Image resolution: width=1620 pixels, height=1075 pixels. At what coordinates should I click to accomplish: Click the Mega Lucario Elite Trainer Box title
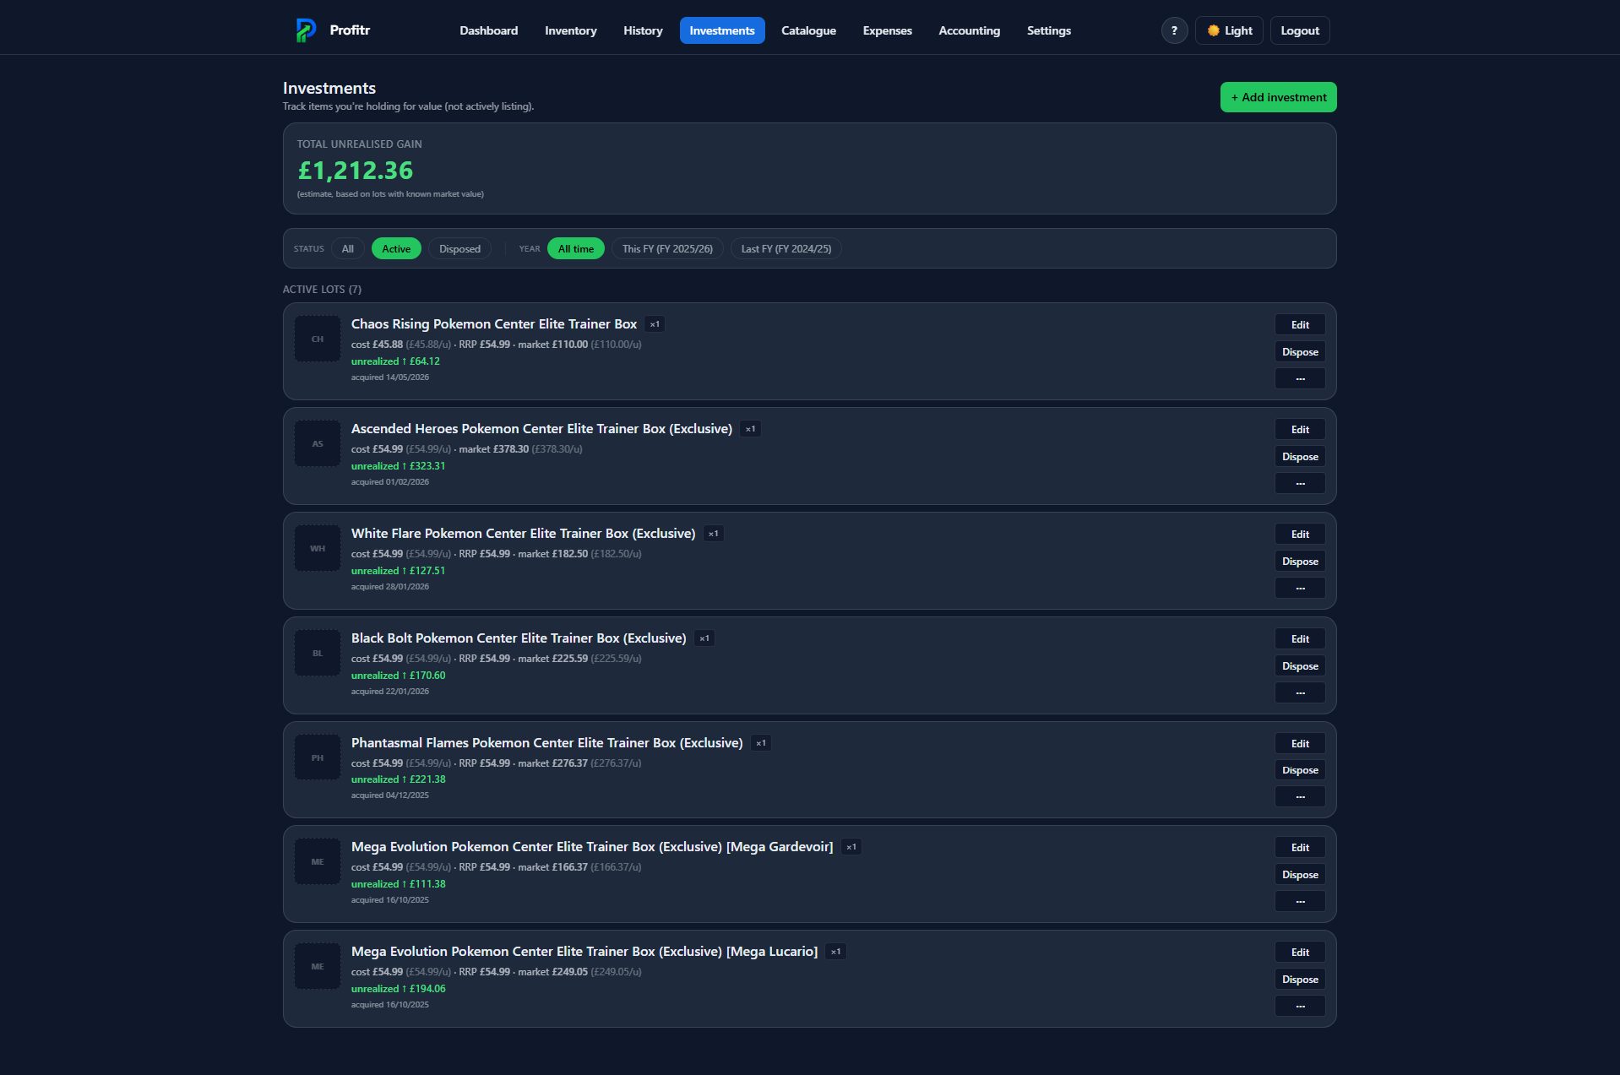pyautogui.click(x=584, y=952)
